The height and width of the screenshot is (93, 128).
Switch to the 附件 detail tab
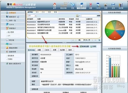70,50
